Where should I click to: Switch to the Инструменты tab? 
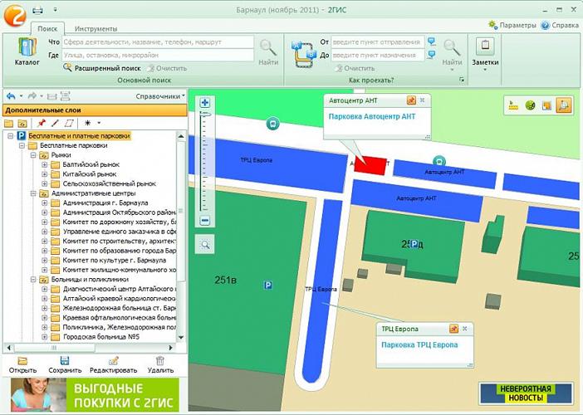96,28
